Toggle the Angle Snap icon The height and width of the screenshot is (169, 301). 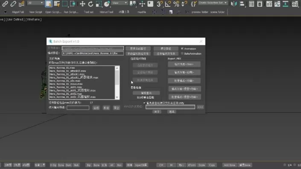coord(168,4)
